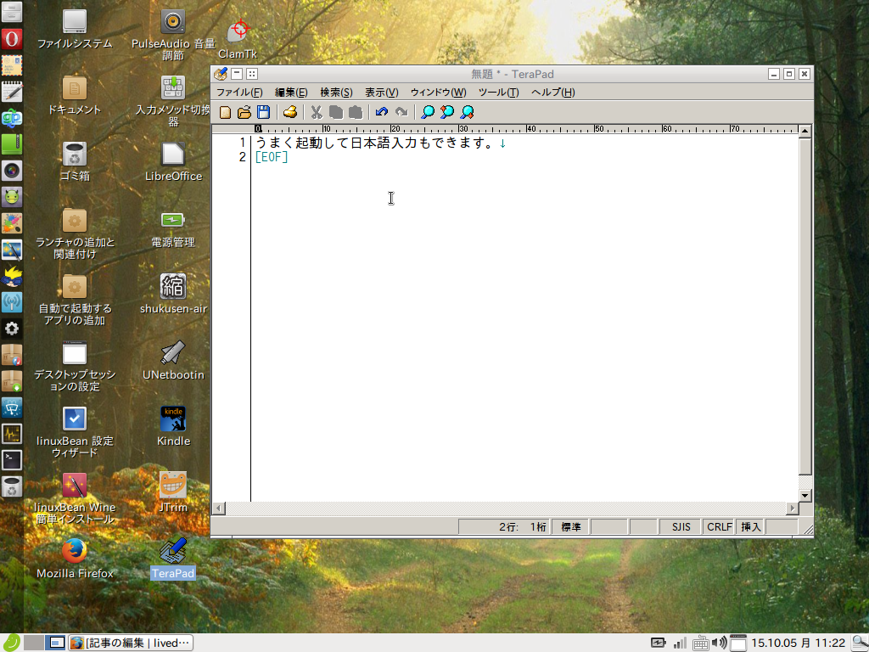
Task: Click the Copy icon in TeraPad toolbar
Action: point(336,112)
